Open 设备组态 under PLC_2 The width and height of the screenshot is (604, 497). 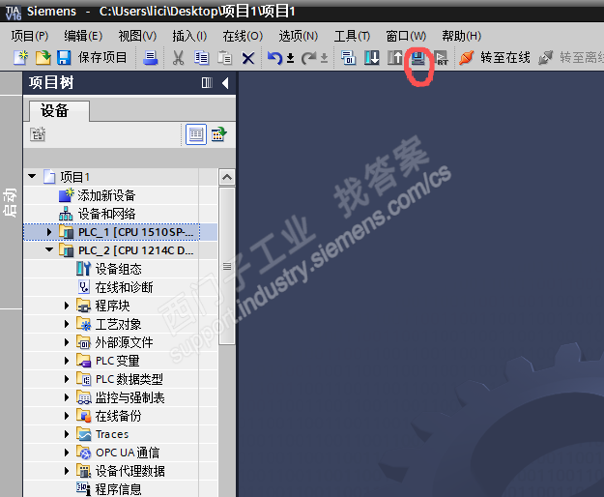click(x=118, y=269)
